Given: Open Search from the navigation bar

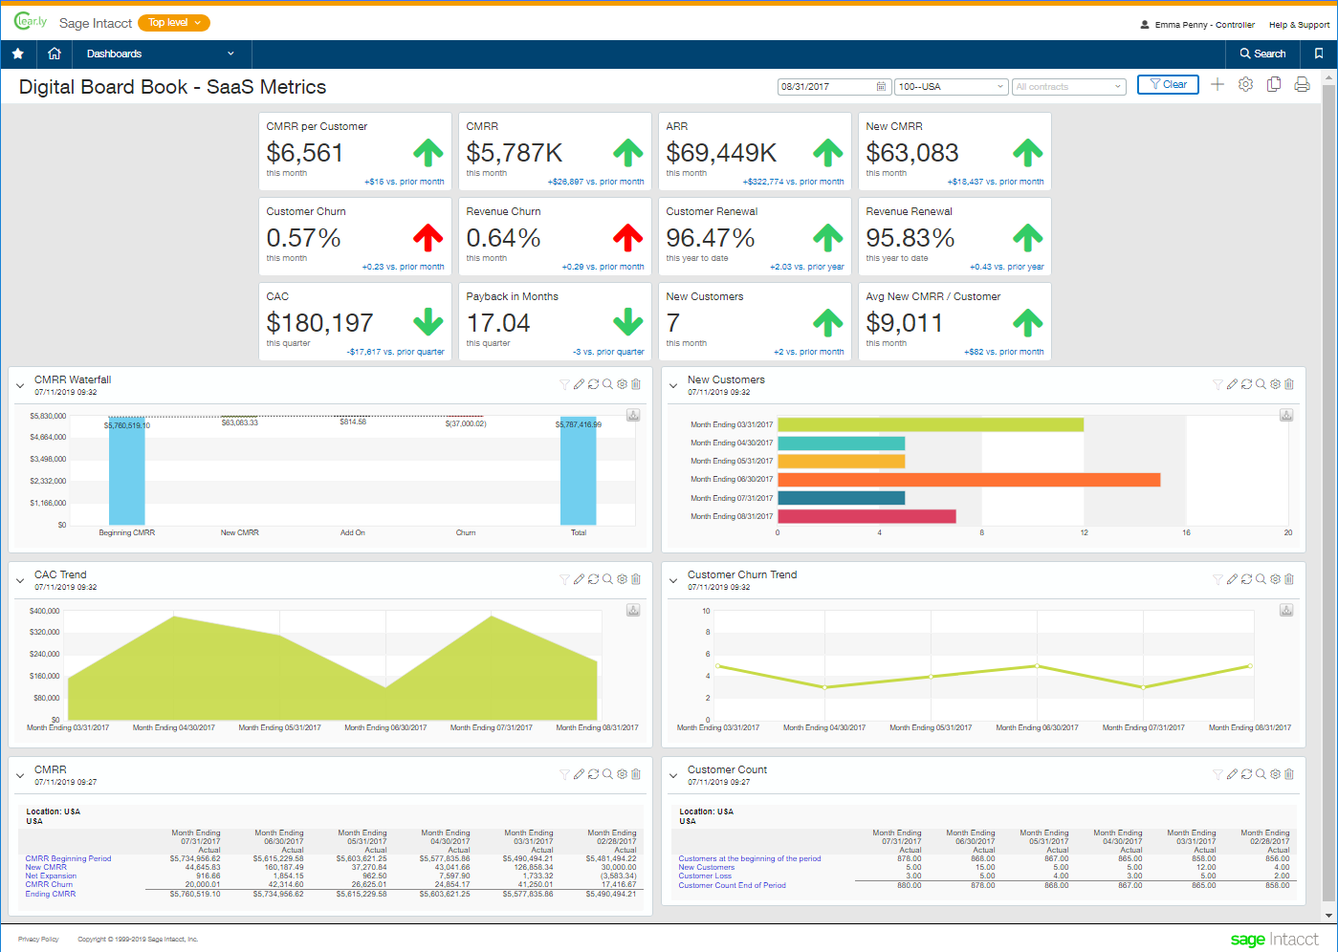Looking at the screenshot, I should pos(1261,54).
